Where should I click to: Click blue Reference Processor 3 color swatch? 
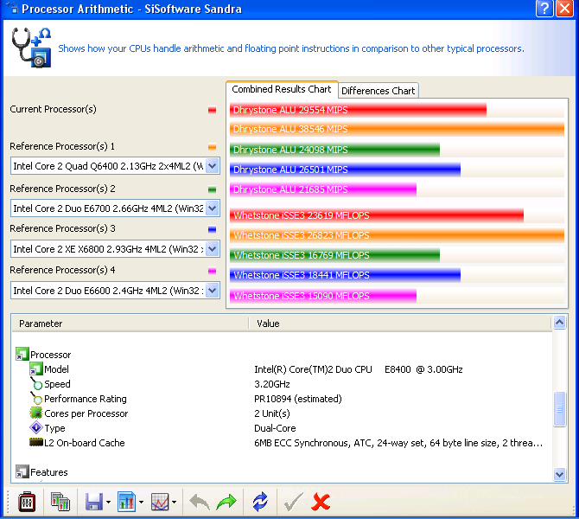click(212, 229)
